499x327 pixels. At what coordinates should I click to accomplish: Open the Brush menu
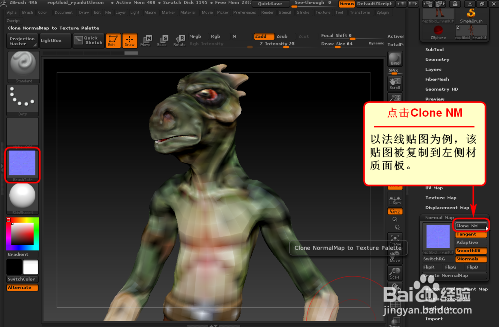pyautogui.click(x=27, y=13)
